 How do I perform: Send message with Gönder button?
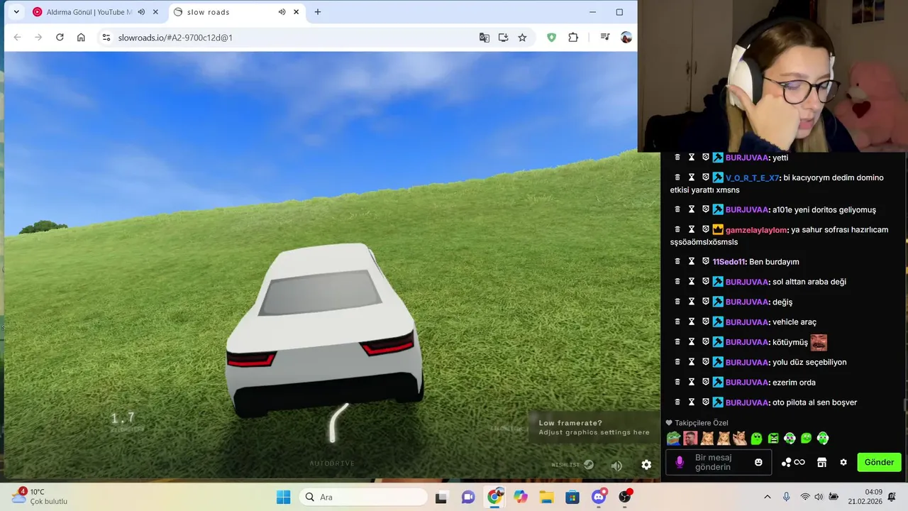[x=879, y=462]
